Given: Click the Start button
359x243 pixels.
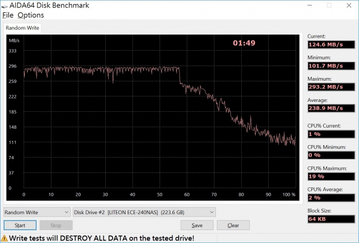Looking at the screenshot, I should (x=20, y=225).
